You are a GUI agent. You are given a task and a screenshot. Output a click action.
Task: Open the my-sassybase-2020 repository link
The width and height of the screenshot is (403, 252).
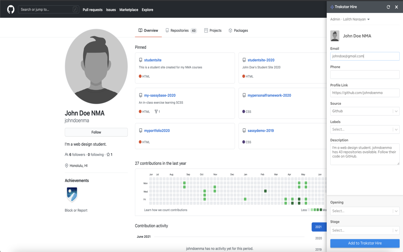click(x=160, y=95)
